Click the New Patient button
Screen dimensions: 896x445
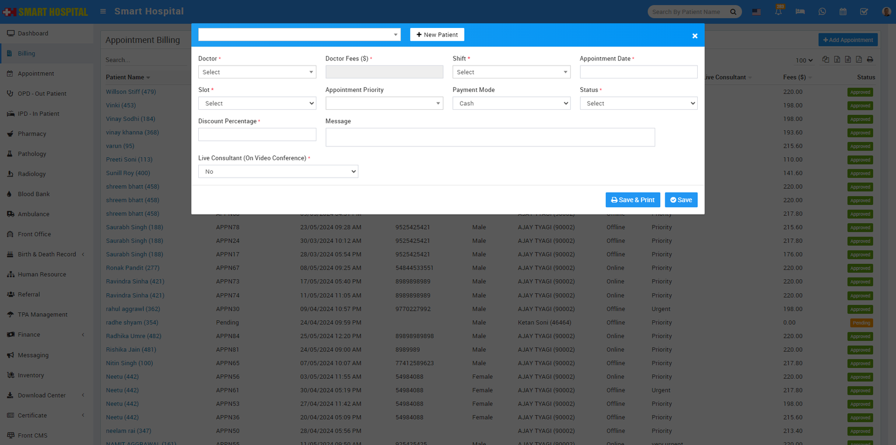437,35
